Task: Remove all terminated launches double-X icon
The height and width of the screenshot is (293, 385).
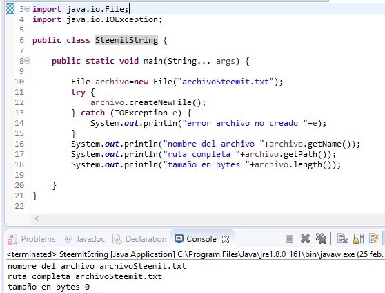Action: [321, 238]
